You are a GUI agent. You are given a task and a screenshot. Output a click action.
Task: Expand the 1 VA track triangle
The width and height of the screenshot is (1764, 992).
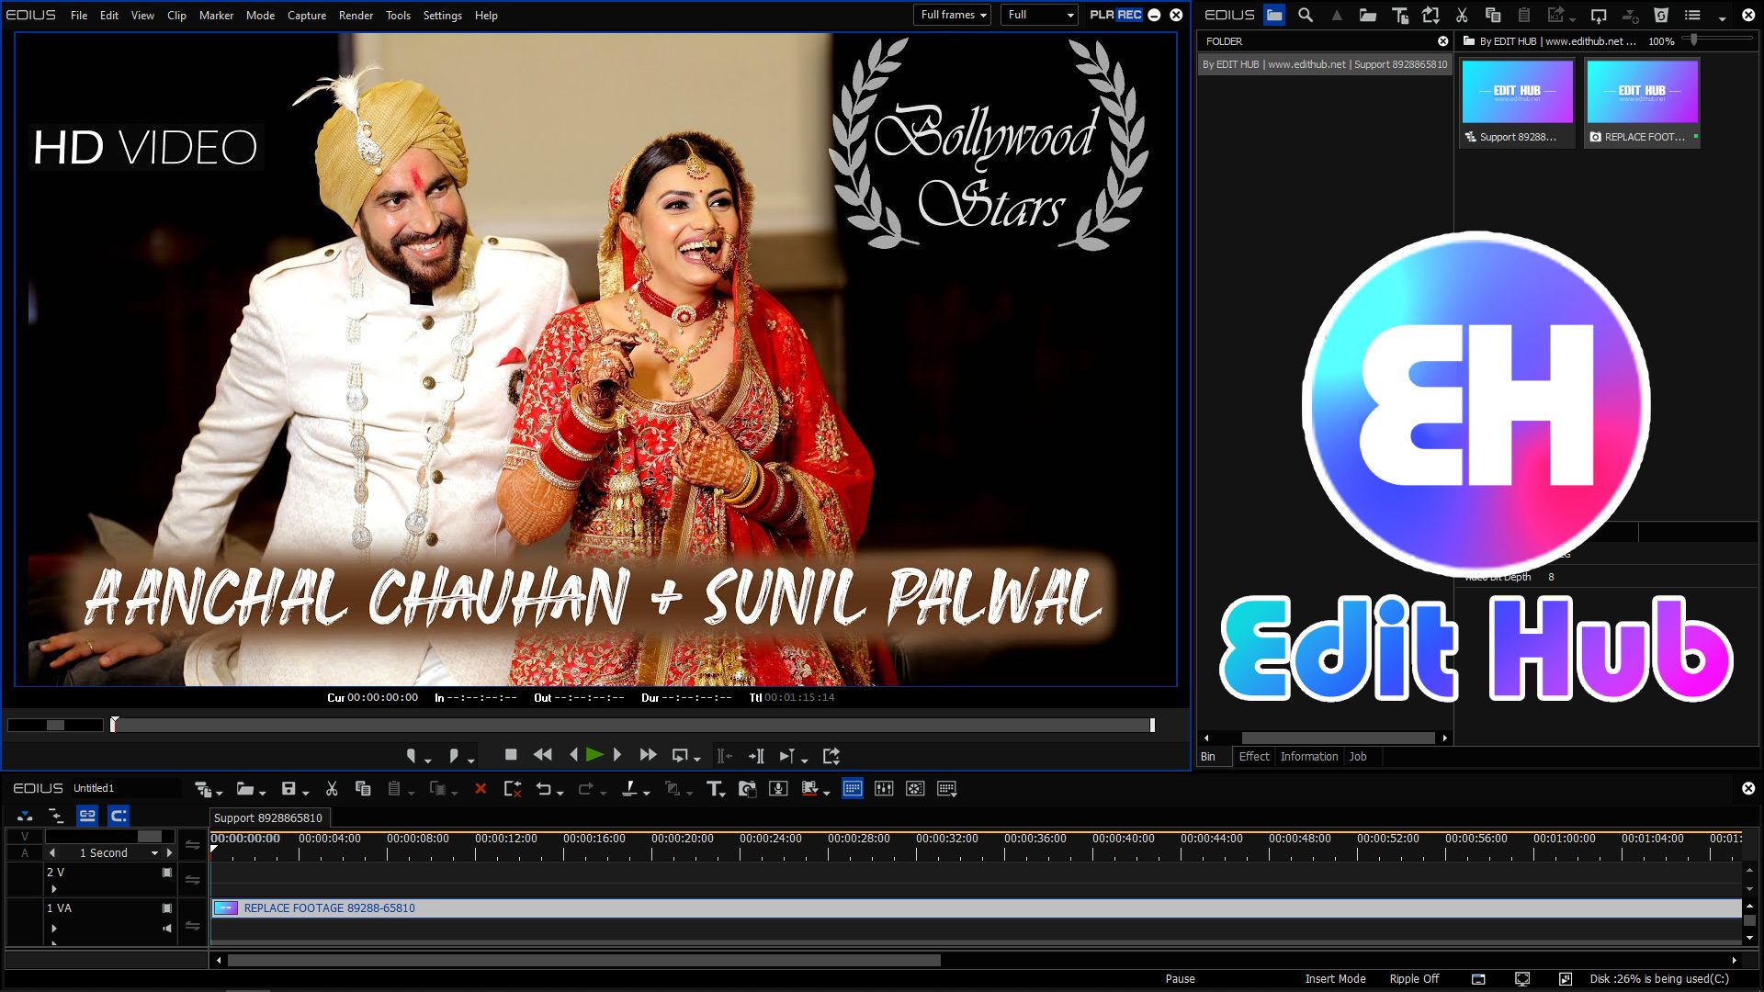54,929
